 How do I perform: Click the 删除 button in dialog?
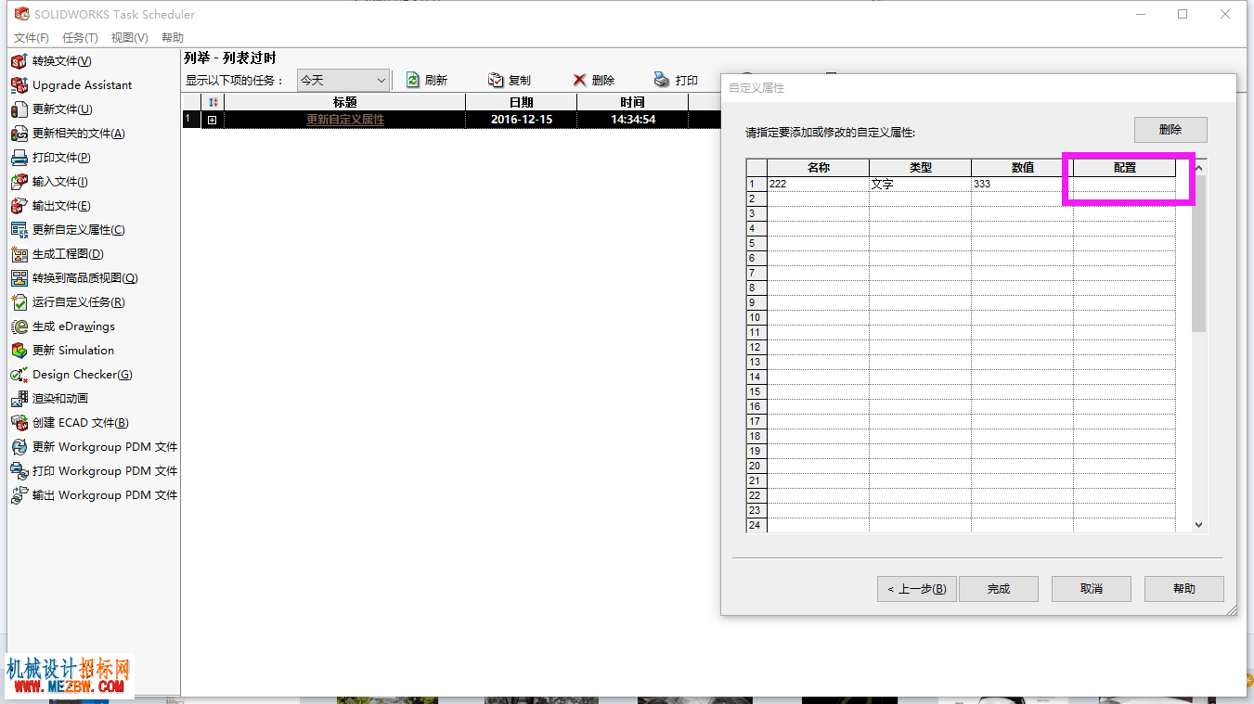(1170, 130)
